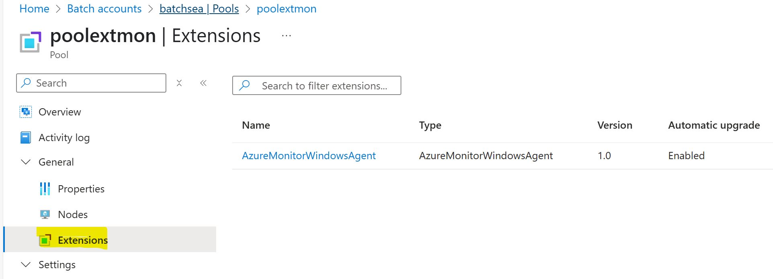This screenshot has width=773, height=279.
Task: Collapse the General section chevron
Action: point(26,162)
